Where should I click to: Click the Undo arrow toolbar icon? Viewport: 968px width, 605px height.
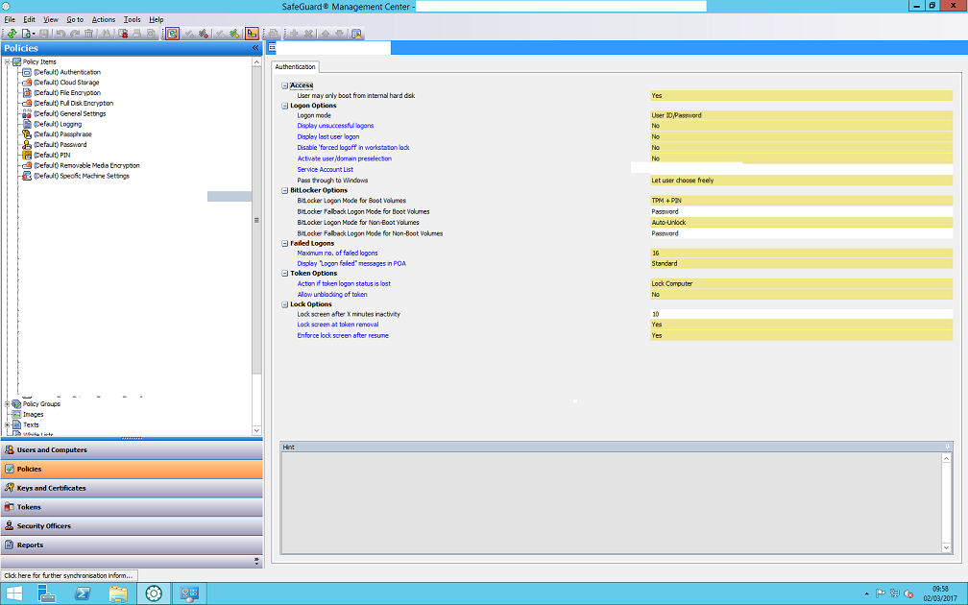[60, 34]
